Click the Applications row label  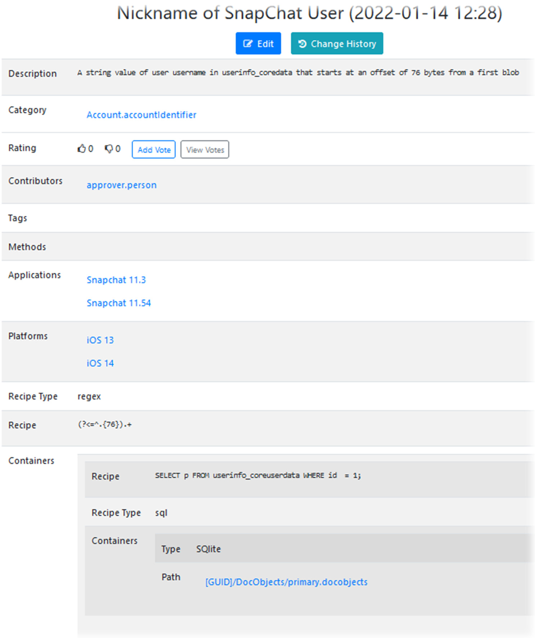click(35, 275)
